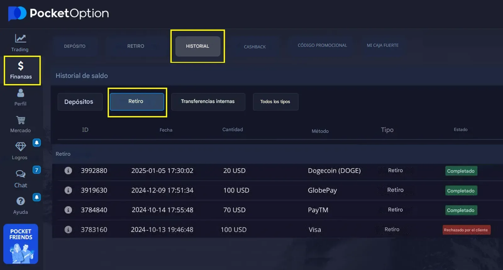Click the Visa method cell
This screenshot has width=503, height=270.
315,229
